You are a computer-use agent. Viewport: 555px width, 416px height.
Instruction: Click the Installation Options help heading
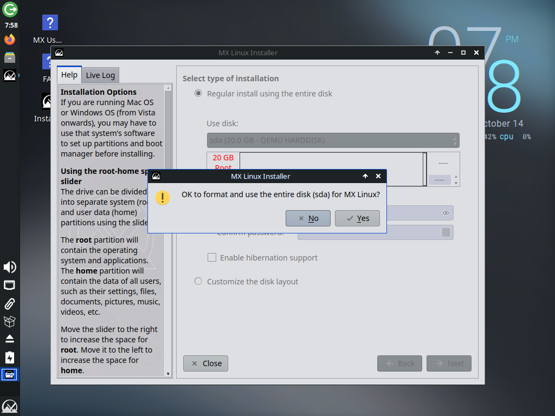[99, 92]
